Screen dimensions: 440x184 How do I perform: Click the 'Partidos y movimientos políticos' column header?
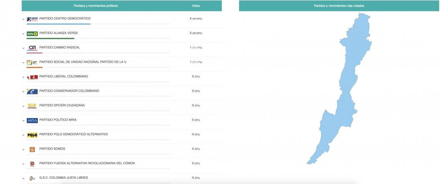96,6
